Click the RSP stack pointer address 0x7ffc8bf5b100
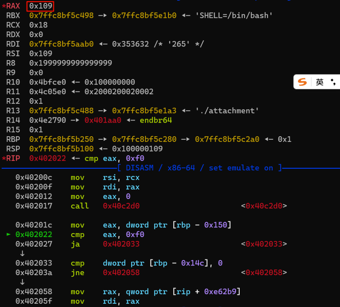The image size is (340, 307). click(61, 149)
